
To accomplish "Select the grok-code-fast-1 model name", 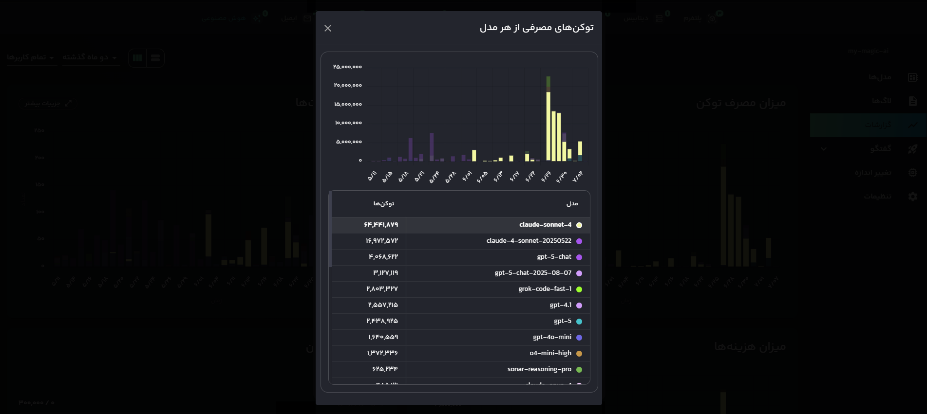I will 545,289.
